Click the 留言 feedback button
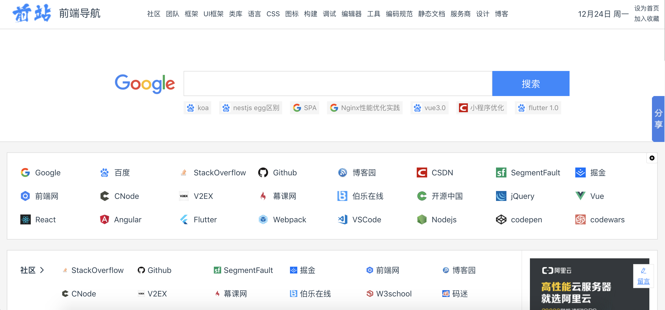This screenshot has width=665, height=310. click(643, 276)
